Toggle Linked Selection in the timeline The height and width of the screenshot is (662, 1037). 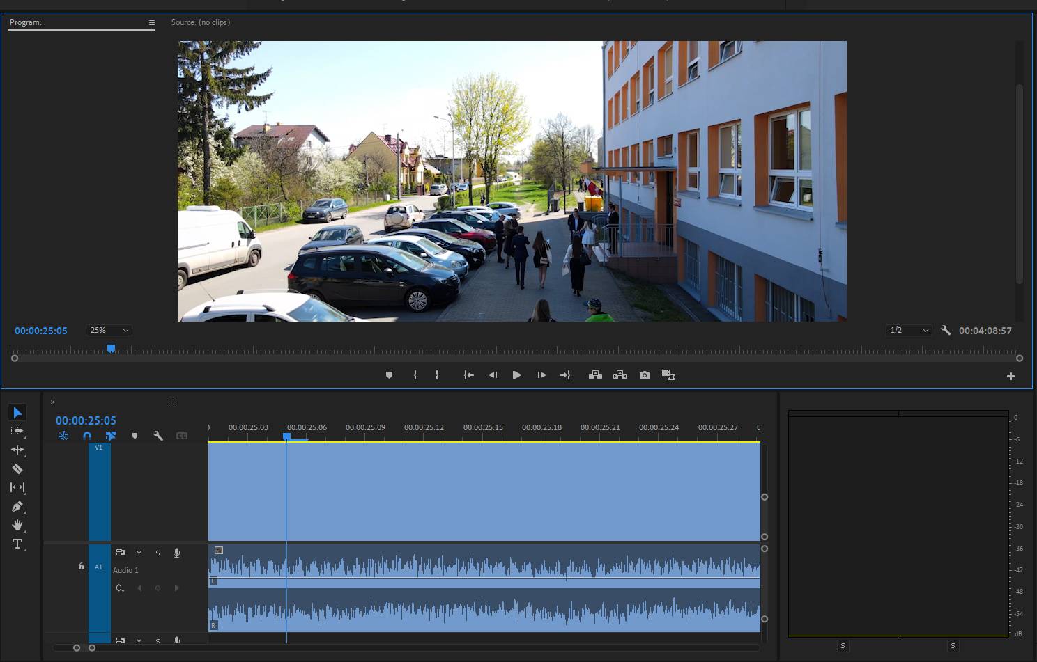pyautogui.click(x=111, y=436)
